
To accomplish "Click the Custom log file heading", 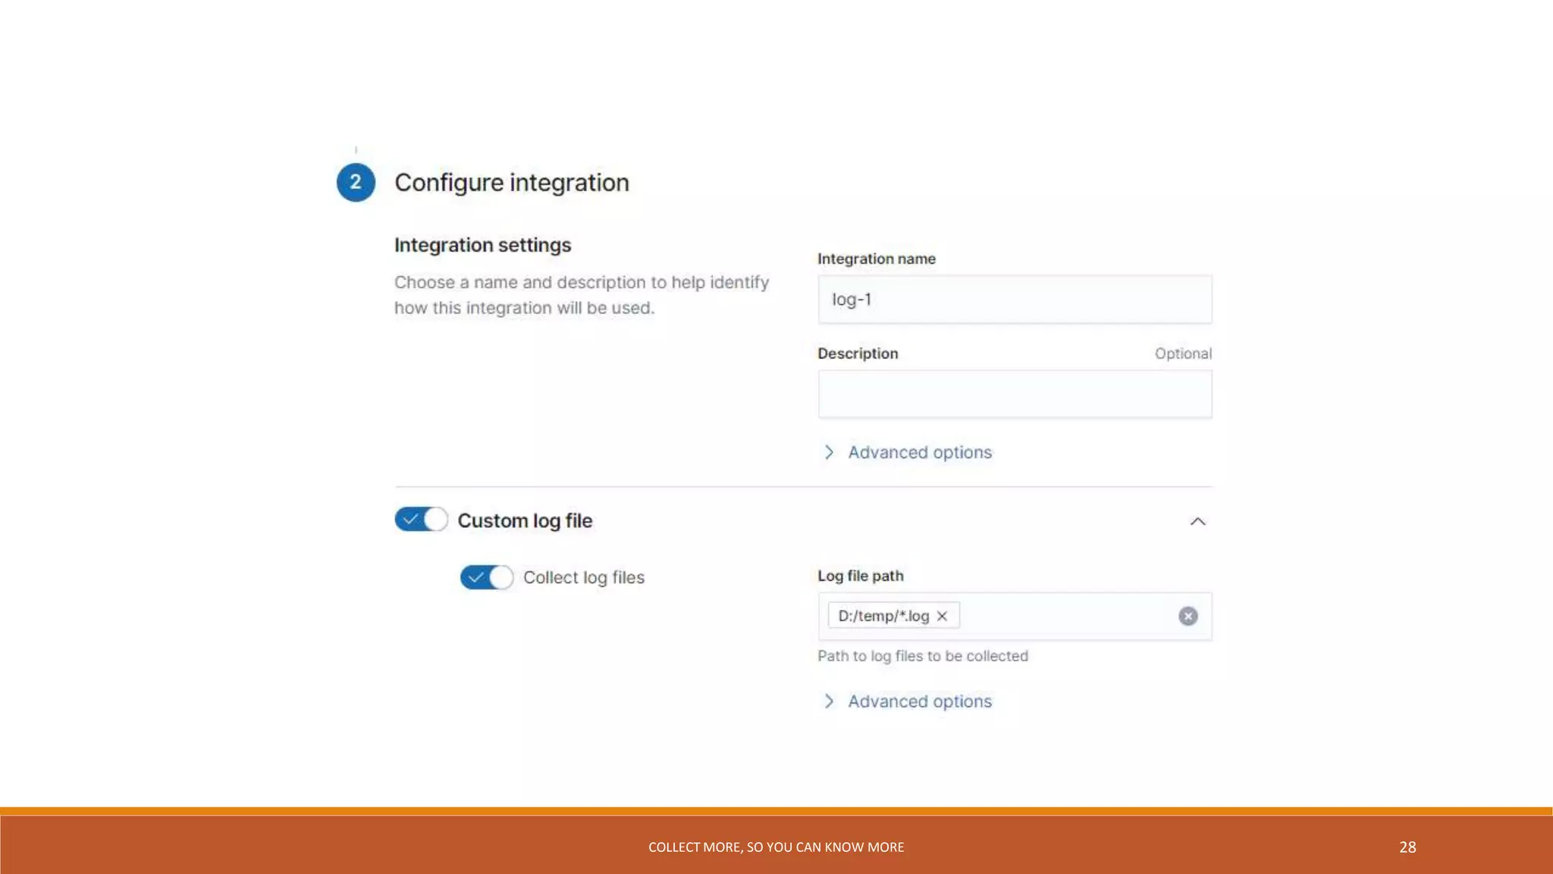I will click(x=525, y=520).
